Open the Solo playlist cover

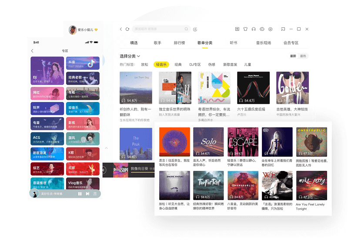208,142
